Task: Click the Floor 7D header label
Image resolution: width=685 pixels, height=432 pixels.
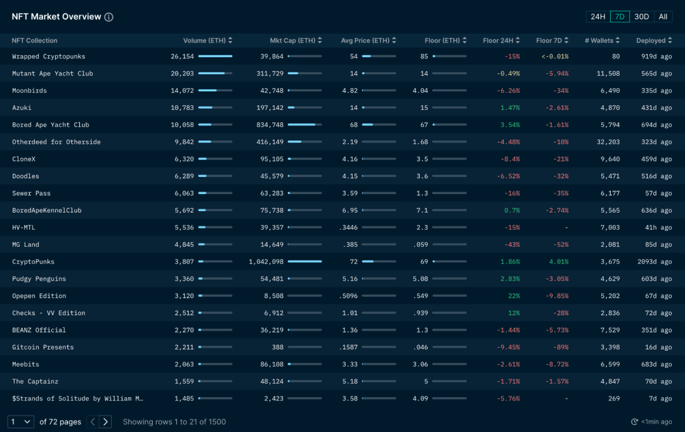Action: (549, 40)
